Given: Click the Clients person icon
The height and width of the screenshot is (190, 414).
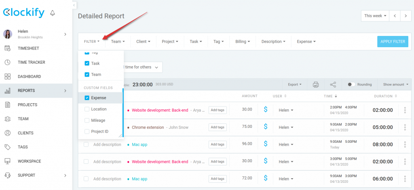Looking at the screenshot, I should coord(8,133).
